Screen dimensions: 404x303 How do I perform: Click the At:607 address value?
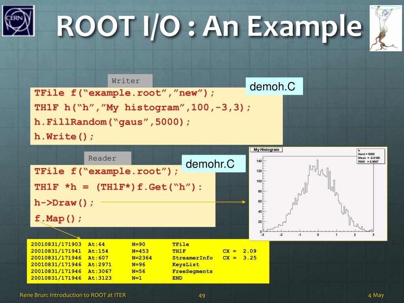click(x=98, y=258)
